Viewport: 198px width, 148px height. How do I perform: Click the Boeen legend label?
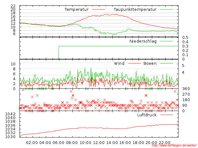click(150, 63)
